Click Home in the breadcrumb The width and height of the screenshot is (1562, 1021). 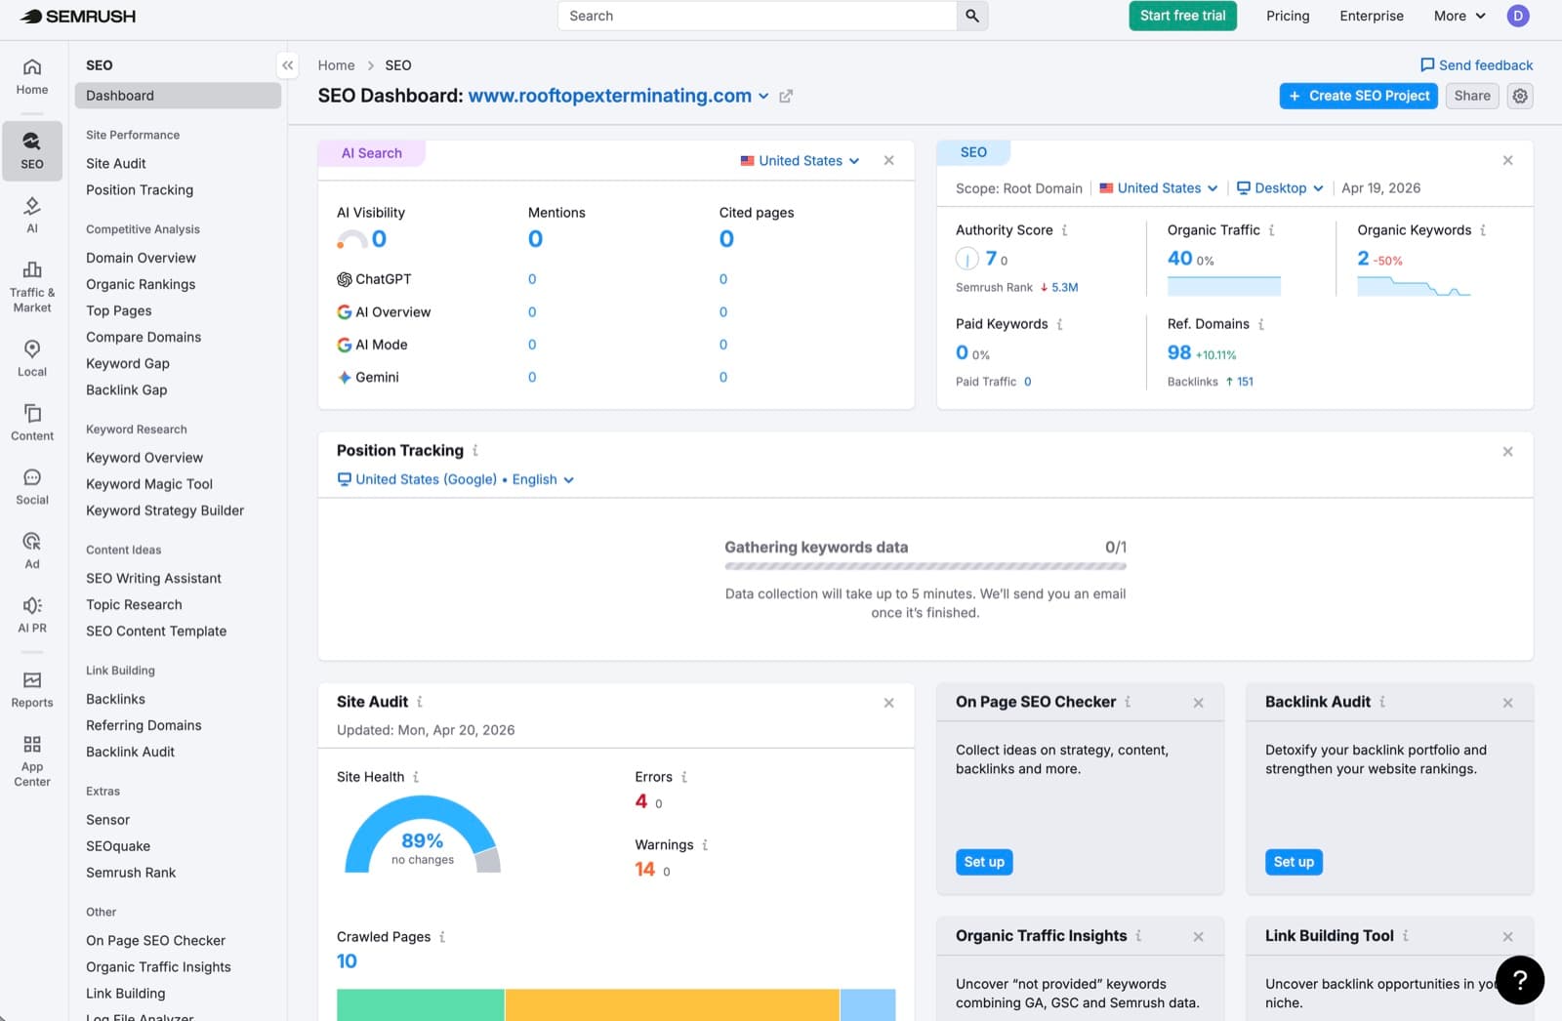click(336, 65)
